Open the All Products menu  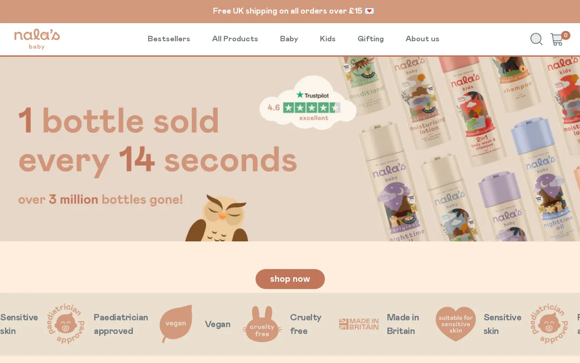click(235, 39)
